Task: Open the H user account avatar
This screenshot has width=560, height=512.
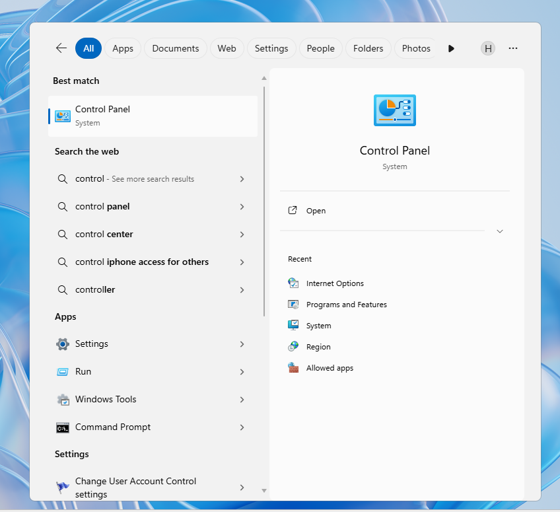Action: [x=488, y=48]
